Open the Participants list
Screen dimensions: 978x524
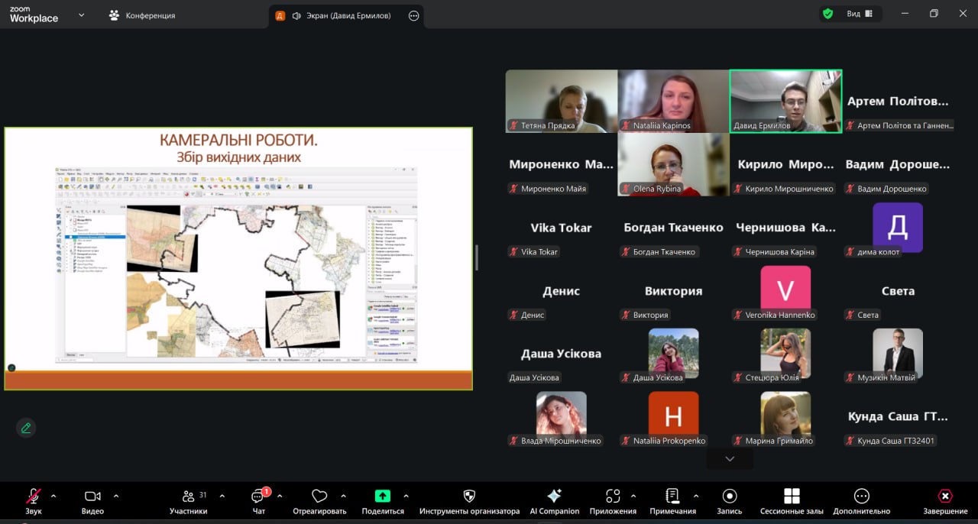coord(189,497)
